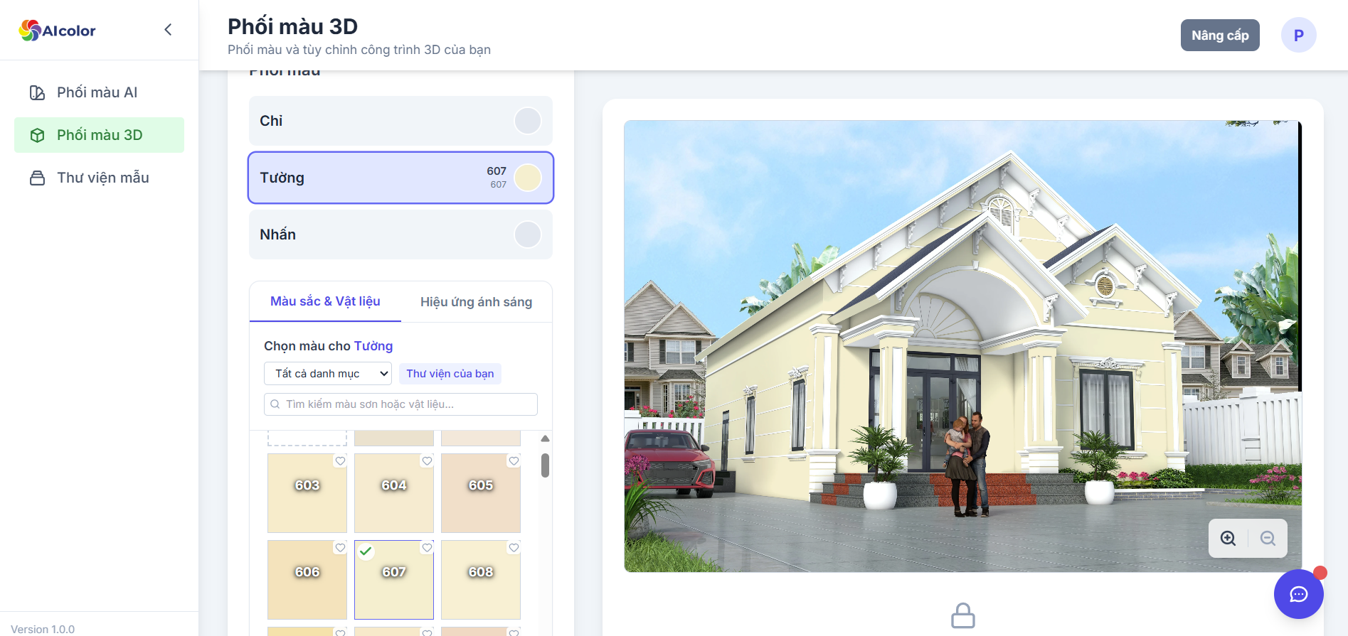The height and width of the screenshot is (636, 1348).
Task: Collapse the sidebar with the chevron arrow
Action: (x=168, y=30)
